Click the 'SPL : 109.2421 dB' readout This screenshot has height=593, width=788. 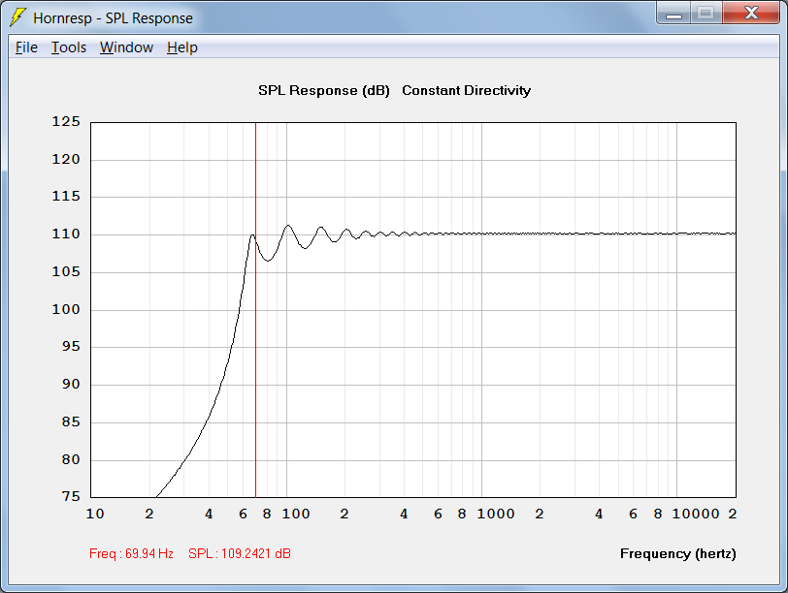point(239,553)
